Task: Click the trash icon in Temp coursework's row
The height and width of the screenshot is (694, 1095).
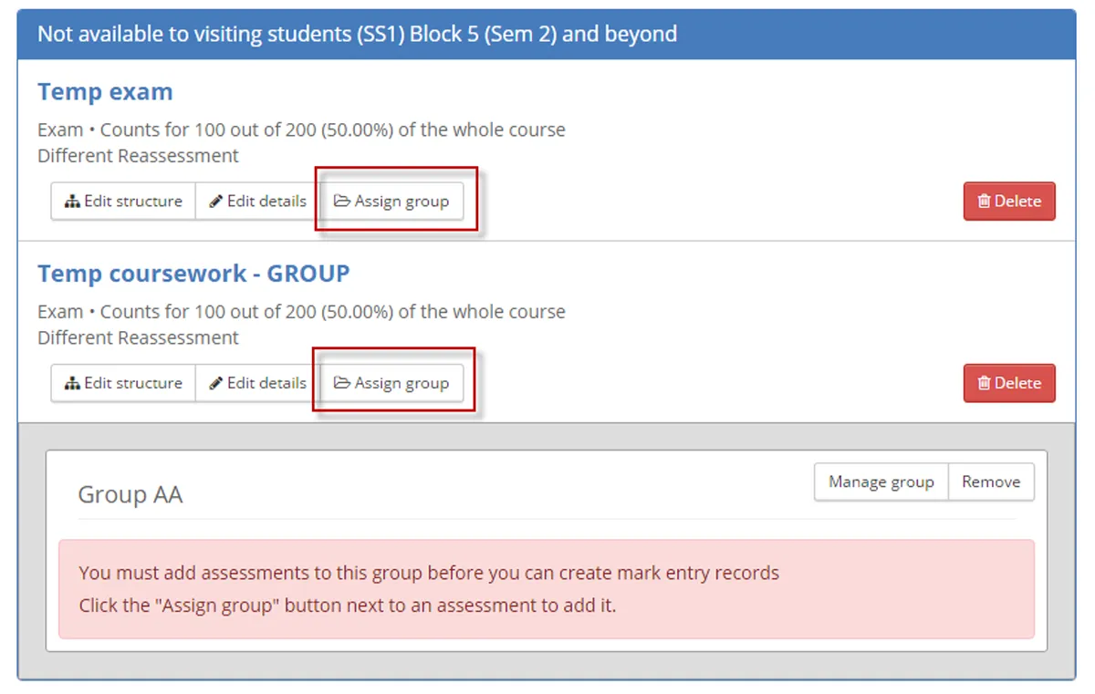Action: click(x=984, y=383)
